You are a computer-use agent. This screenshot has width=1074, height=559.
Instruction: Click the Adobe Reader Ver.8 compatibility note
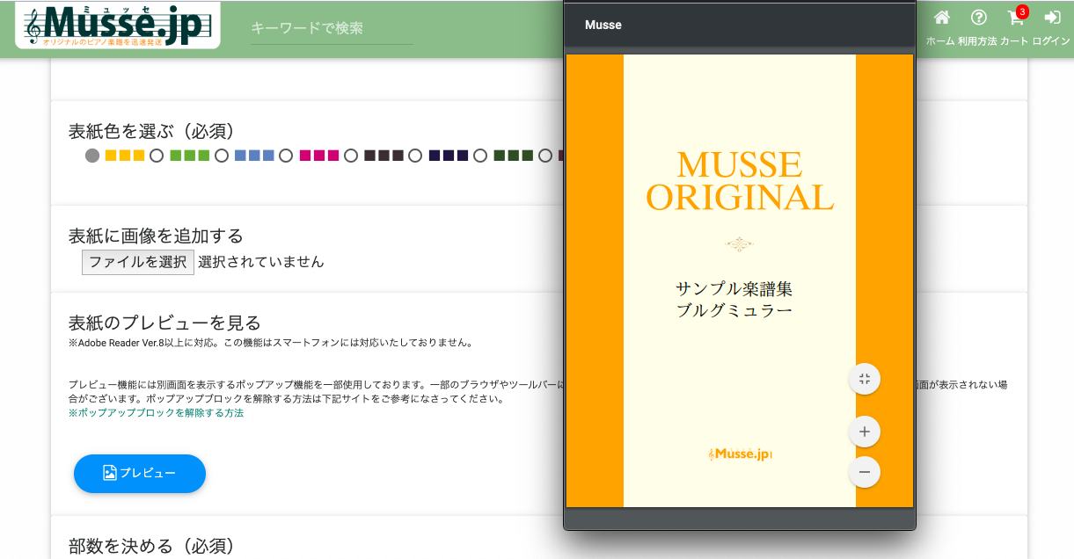point(271,343)
